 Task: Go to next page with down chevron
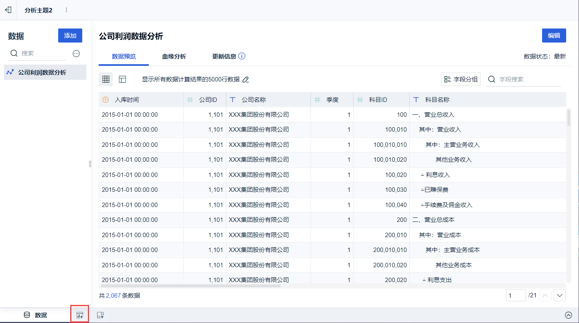(560, 296)
